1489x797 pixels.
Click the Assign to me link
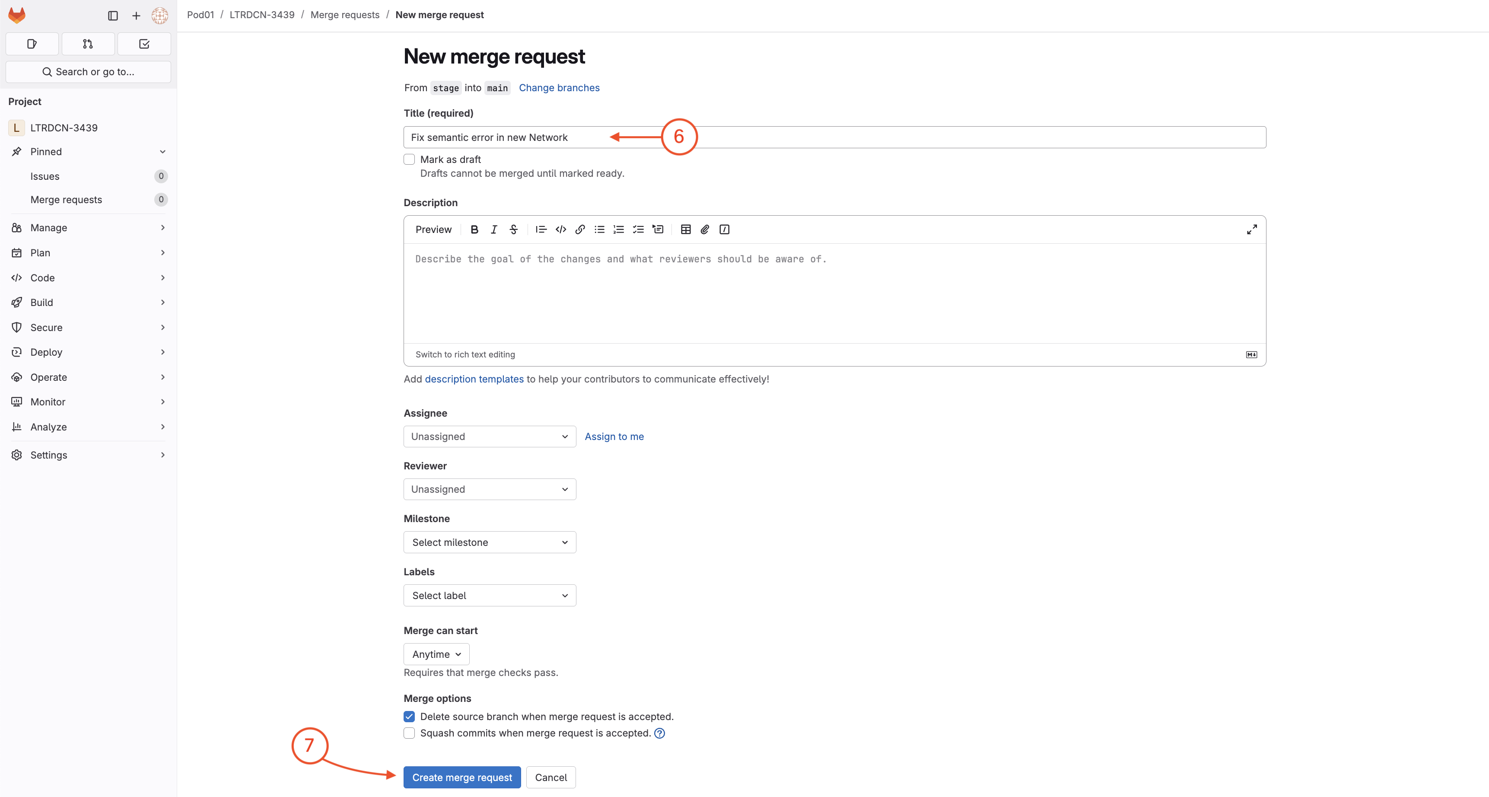click(x=614, y=437)
